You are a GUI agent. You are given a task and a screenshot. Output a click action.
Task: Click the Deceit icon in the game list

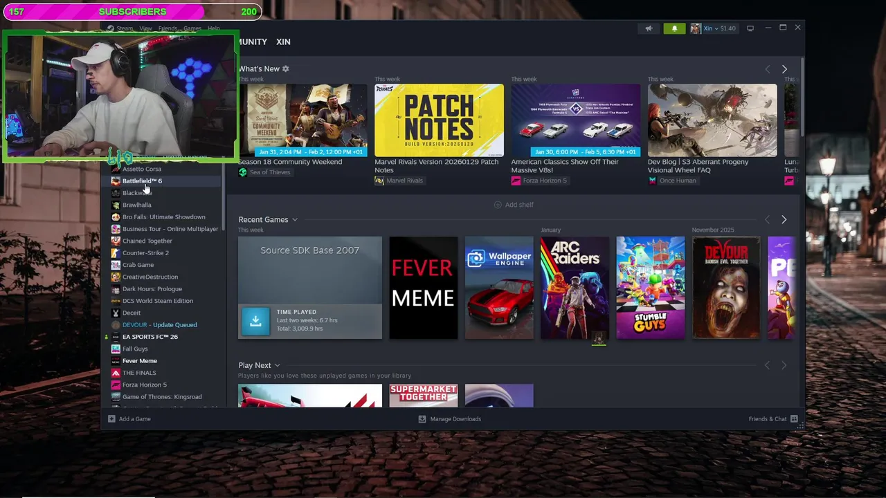(x=116, y=313)
